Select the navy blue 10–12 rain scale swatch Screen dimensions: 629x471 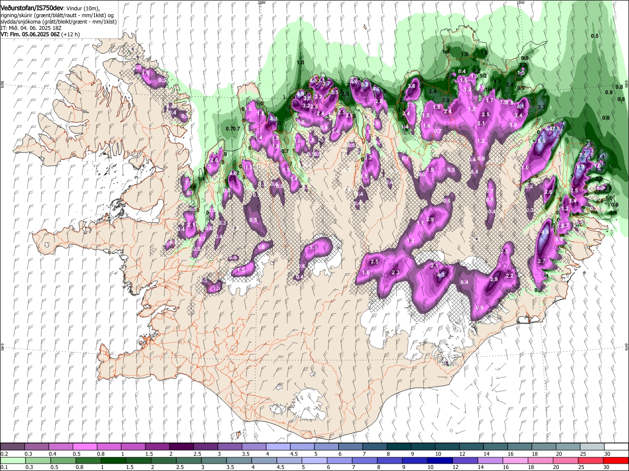440,460
